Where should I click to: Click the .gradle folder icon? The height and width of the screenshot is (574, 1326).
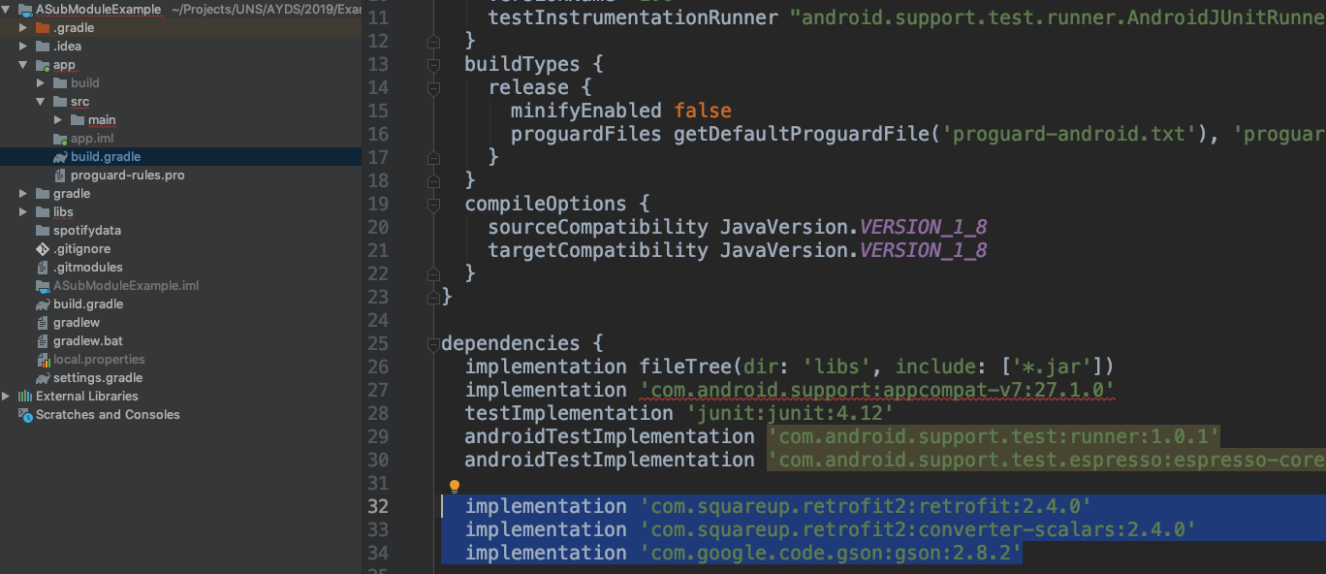[43, 27]
